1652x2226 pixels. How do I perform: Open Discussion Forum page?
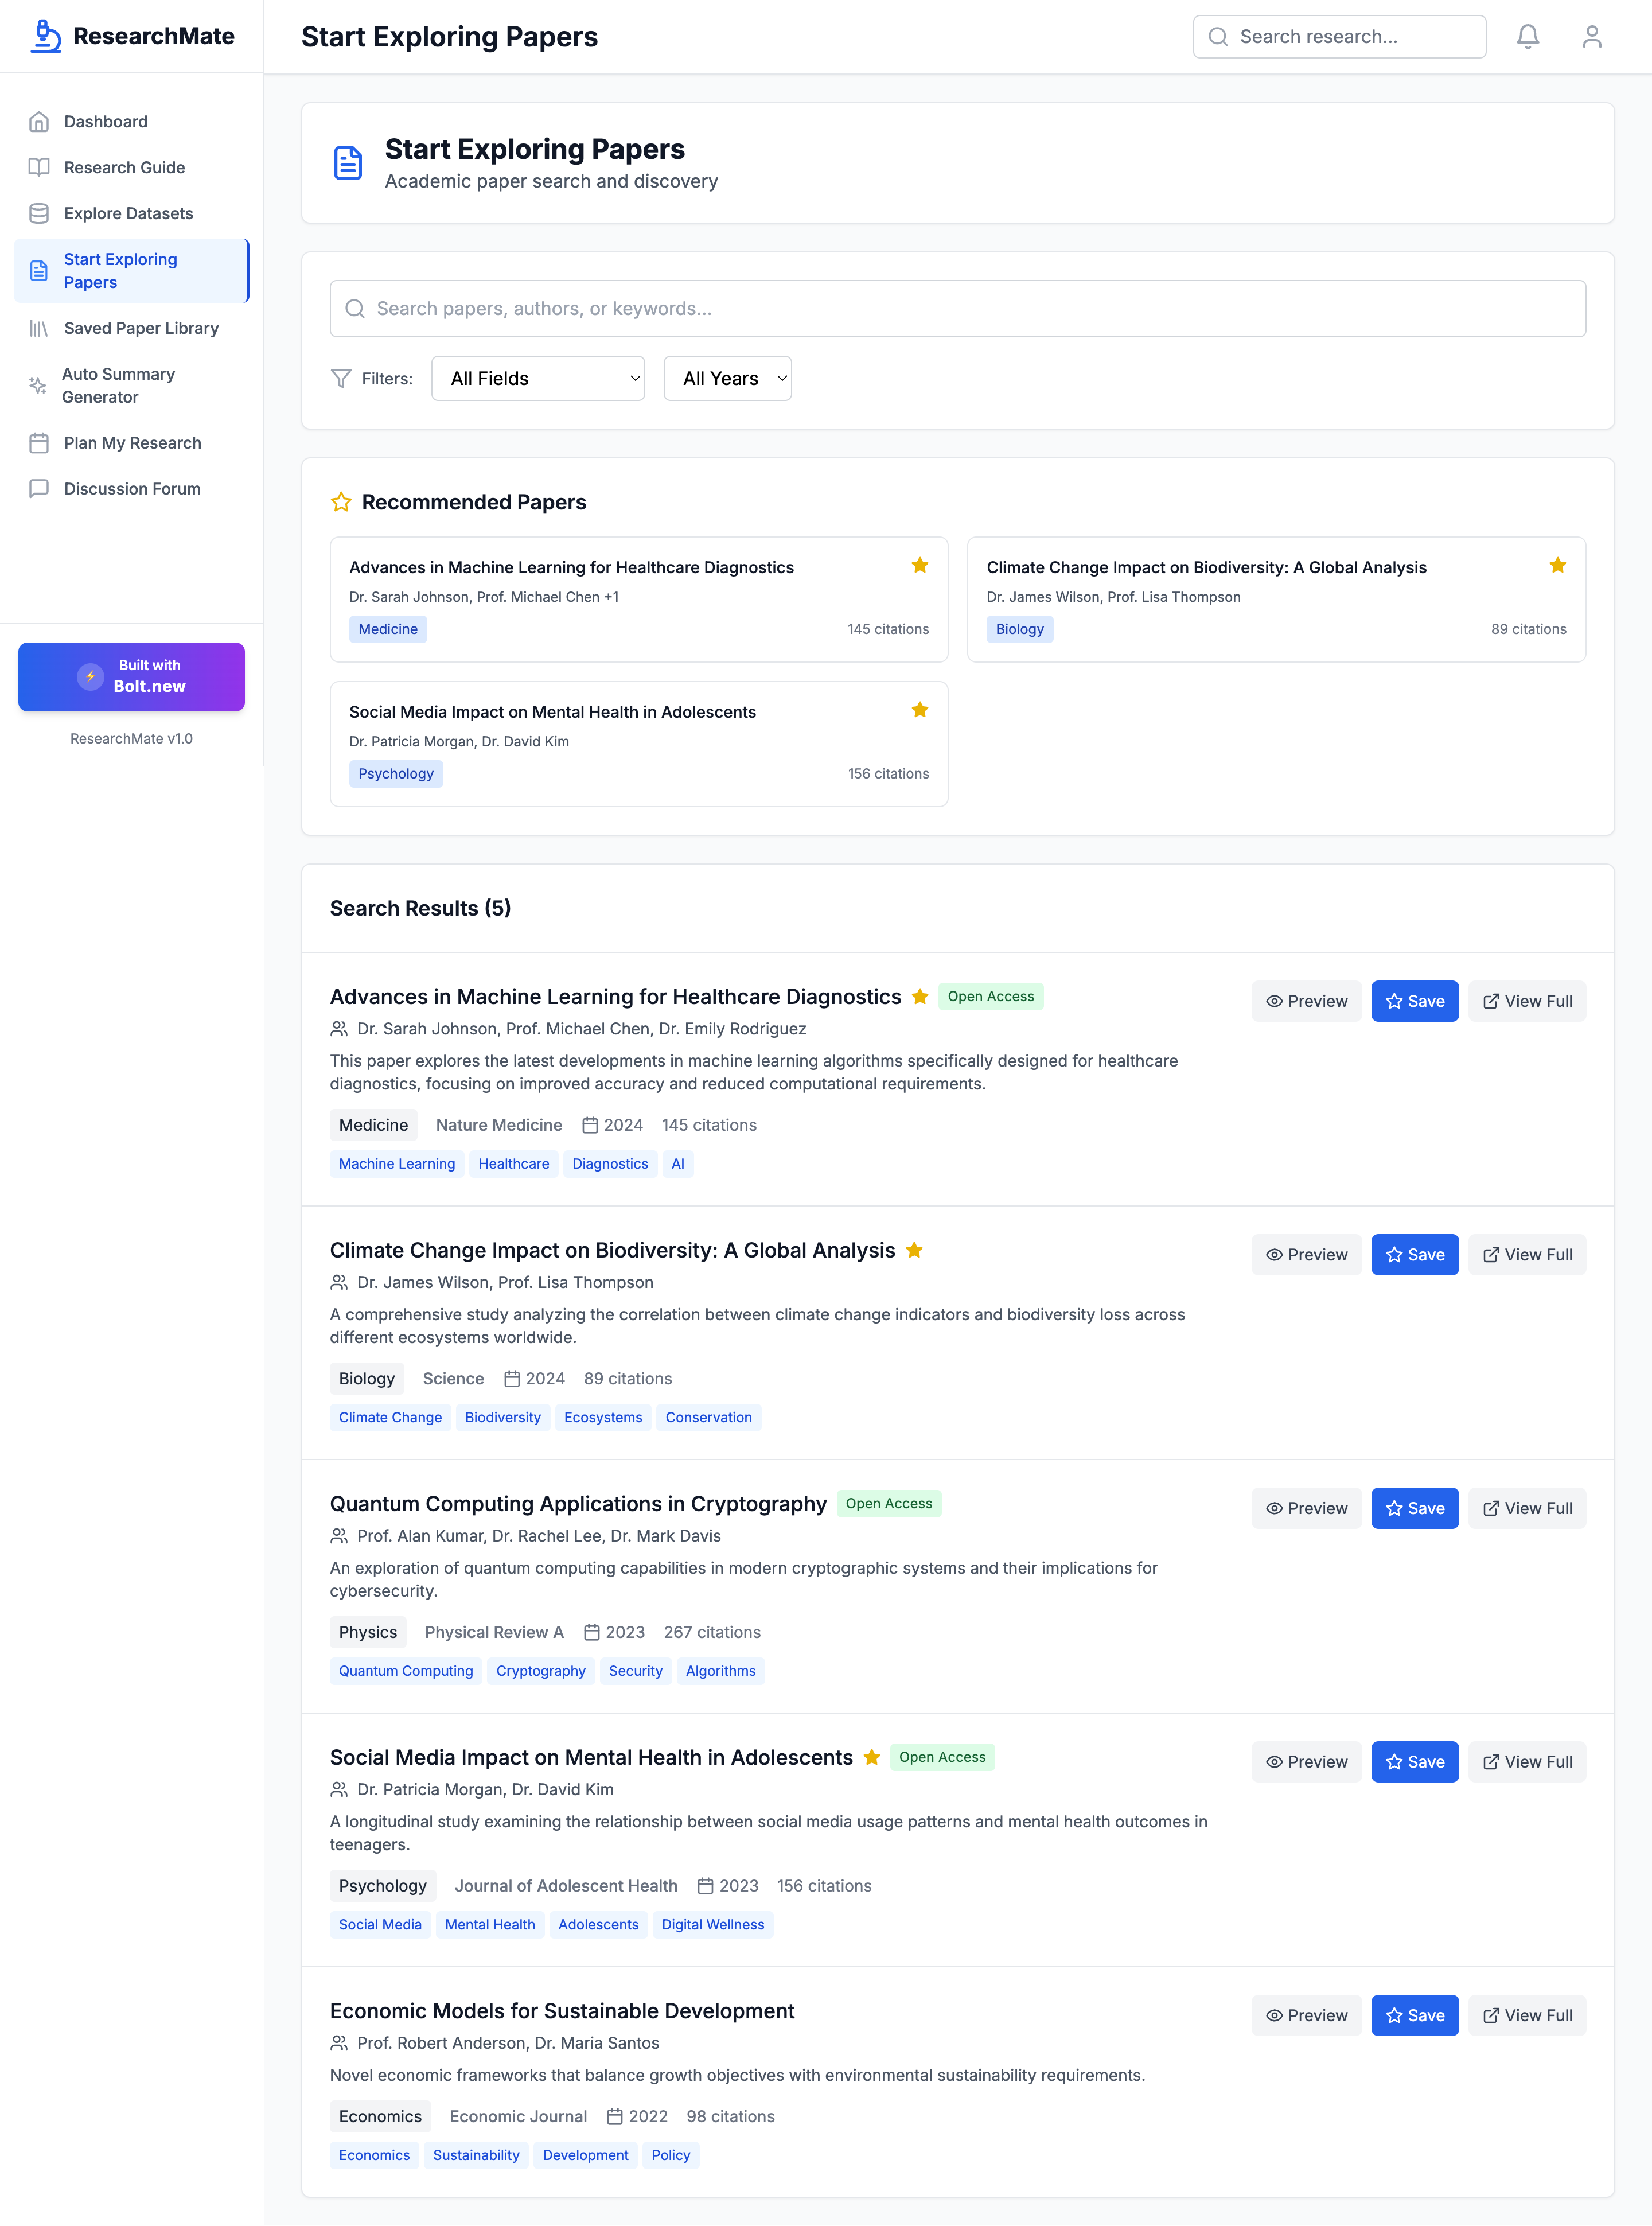132,489
